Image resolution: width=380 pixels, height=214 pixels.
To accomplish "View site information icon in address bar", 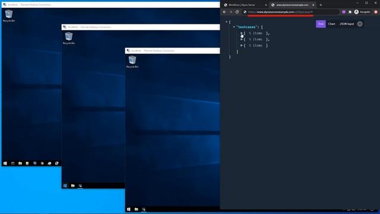I will pyautogui.click(x=245, y=12).
